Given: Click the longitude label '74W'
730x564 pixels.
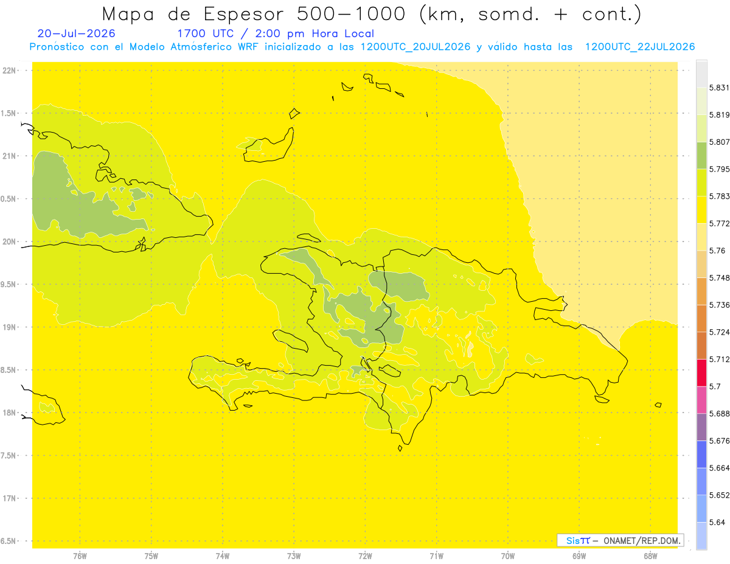Looking at the screenshot, I should coord(223,556).
